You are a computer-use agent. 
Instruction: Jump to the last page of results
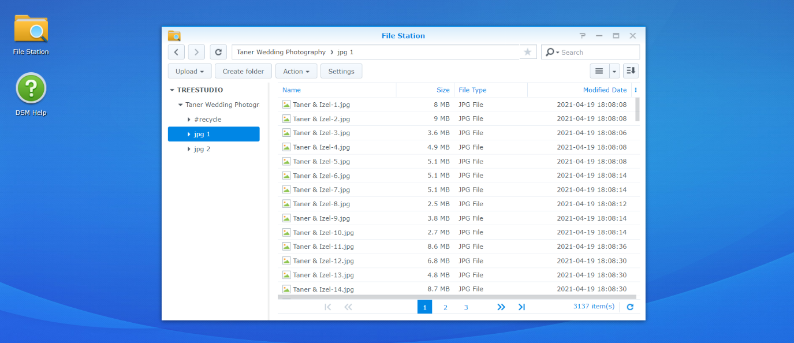point(521,307)
